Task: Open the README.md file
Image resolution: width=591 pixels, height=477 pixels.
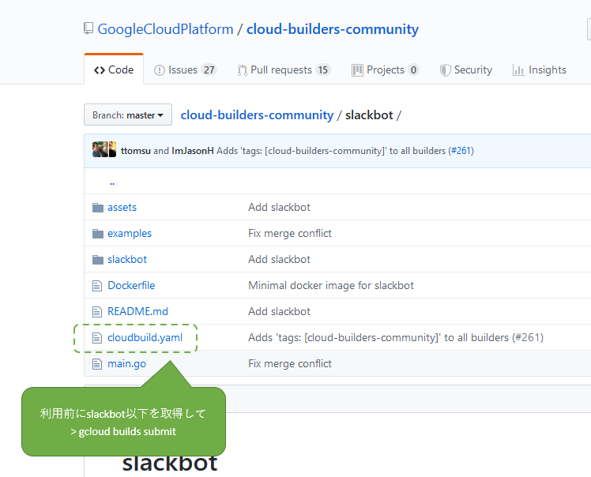Action: coord(138,311)
